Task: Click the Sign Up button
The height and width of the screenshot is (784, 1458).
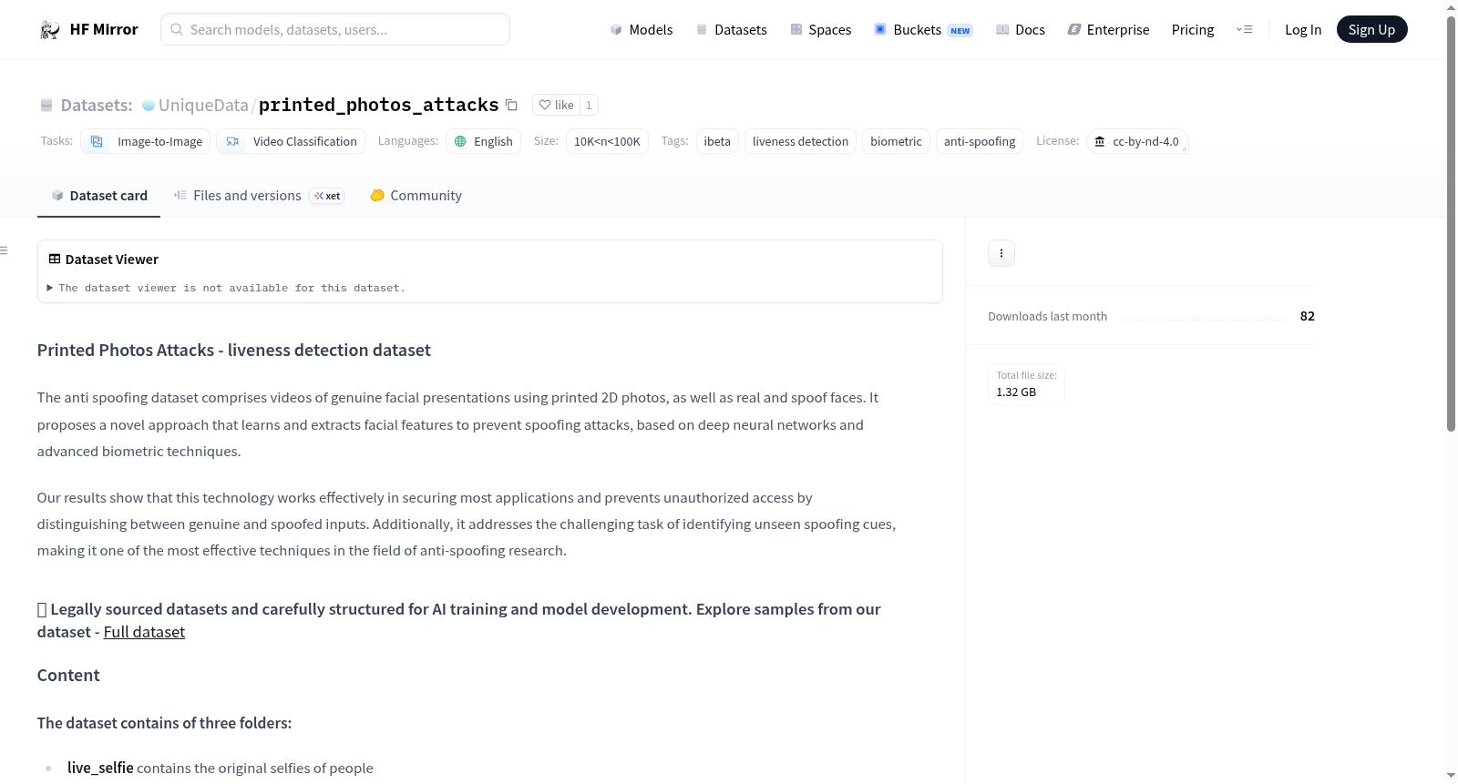Action: [1371, 29]
